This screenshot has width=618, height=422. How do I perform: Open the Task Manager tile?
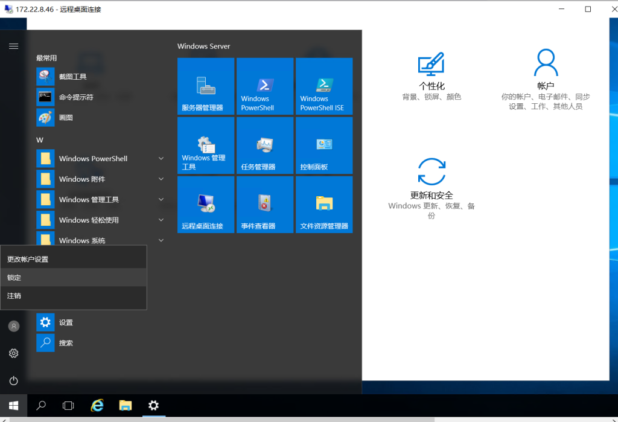click(x=265, y=145)
